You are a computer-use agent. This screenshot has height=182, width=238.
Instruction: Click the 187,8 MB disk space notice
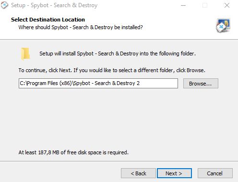click(x=73, y=152)
